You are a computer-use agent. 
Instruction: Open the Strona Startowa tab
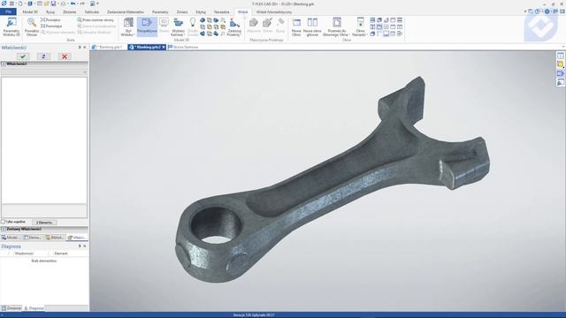pos(183,47)
